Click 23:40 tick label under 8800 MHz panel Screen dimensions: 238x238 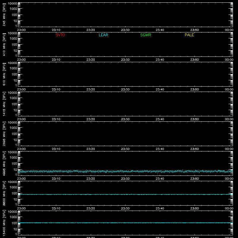click(160, 209)
